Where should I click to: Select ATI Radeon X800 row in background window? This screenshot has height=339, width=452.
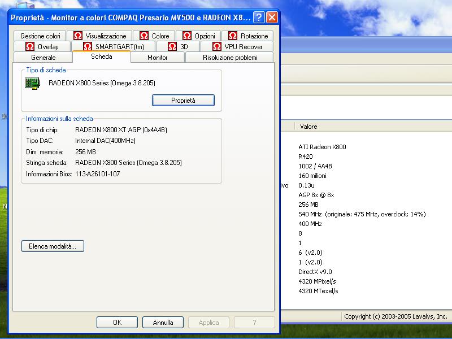322,147
